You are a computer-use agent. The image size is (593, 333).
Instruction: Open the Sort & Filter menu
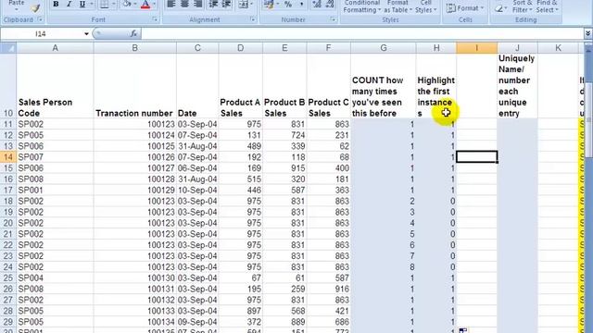tap(522, 6)
